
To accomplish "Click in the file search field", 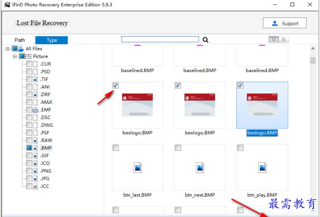I will 160,39.
